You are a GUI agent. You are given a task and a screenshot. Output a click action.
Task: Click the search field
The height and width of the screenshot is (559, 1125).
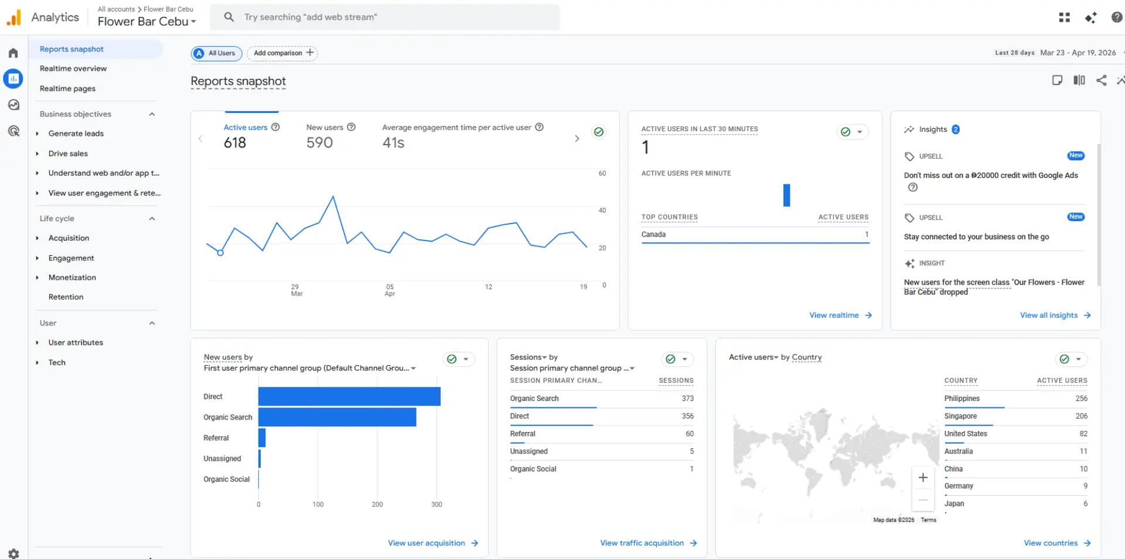[385, 17]
